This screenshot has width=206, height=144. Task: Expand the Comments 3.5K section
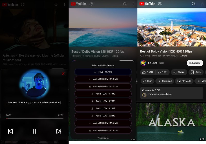(171, 93)
